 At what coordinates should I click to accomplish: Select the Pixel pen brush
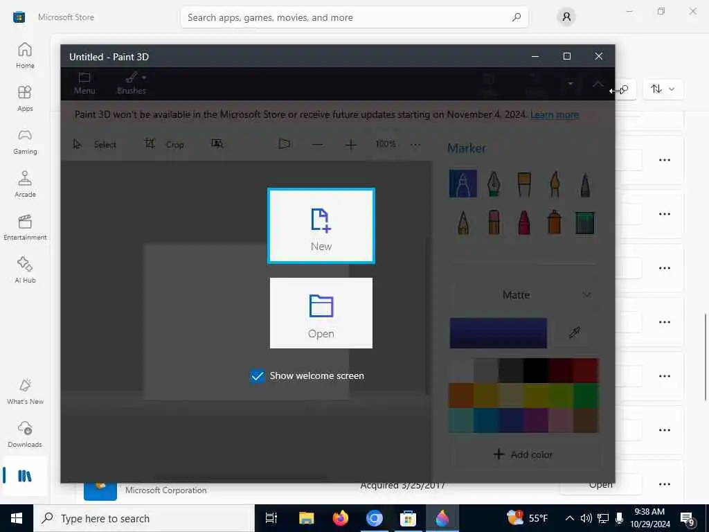(585, 184)
